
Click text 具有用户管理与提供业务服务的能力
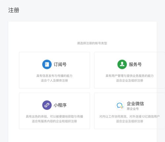pyautogui.click(x=130, y=76)
